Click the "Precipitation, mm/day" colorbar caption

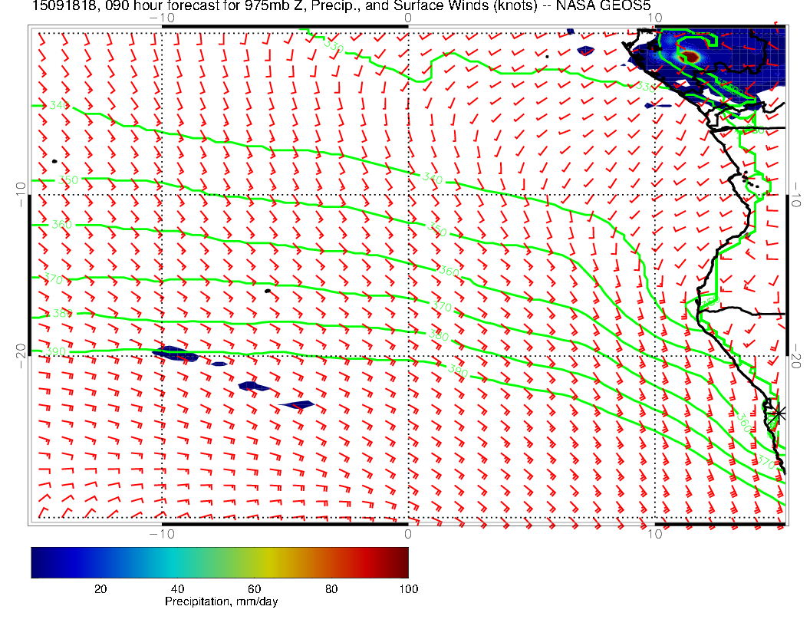tap(222, 602)
